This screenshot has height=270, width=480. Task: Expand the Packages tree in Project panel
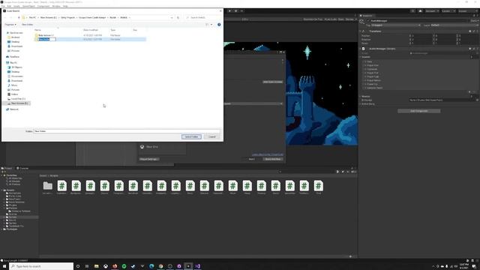point(1,229)
